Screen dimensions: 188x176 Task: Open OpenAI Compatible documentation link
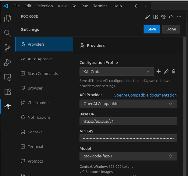(145, 95)
